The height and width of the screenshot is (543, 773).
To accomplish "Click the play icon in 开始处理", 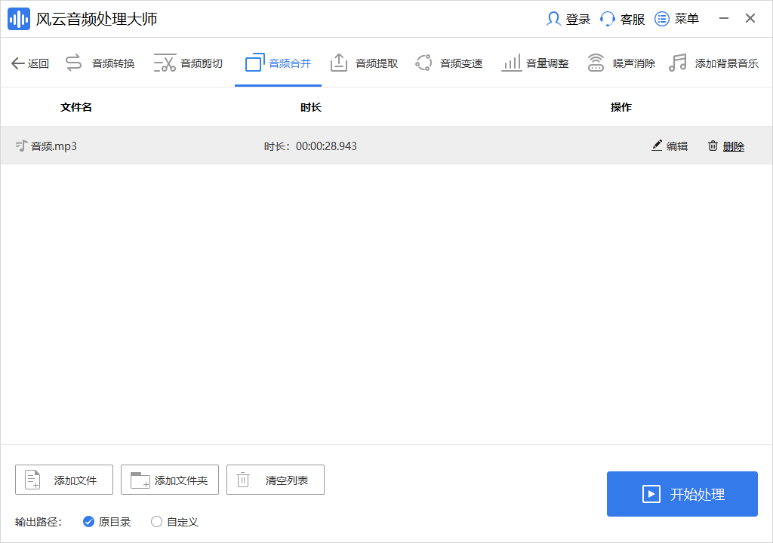I will point(651,494).
